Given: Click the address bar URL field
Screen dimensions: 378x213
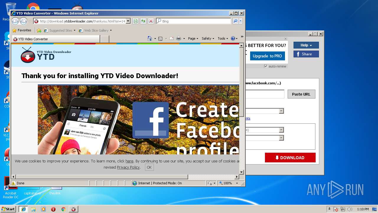Looking at the screenshot, I should point(82,21).
